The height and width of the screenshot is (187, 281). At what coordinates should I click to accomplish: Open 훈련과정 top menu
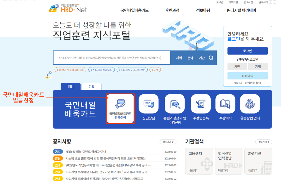[x=172, y=11]
